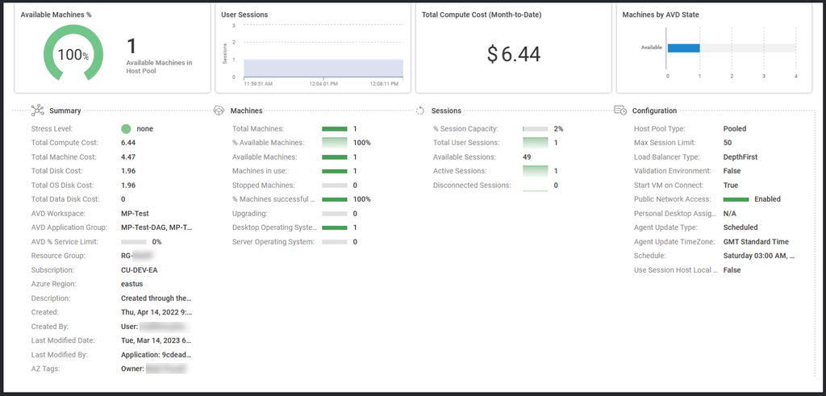Click the green Stress Level status dot
Viewport: 826px width, 396px height.
click(126, 128)
